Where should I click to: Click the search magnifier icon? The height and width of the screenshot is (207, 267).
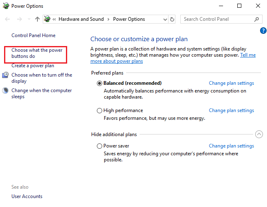click(256, 19)
